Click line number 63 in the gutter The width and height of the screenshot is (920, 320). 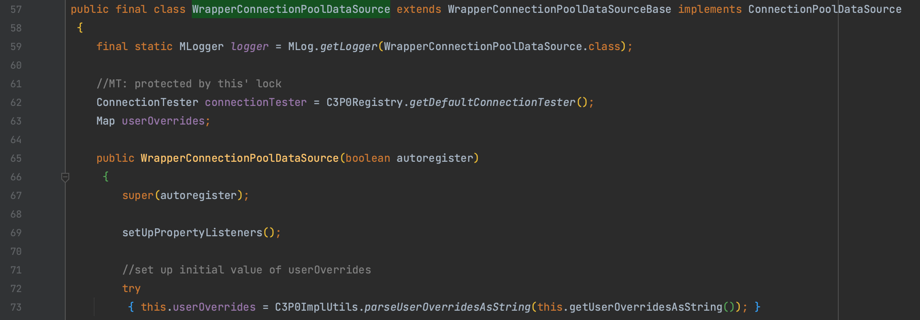click(x=16, y=121)
